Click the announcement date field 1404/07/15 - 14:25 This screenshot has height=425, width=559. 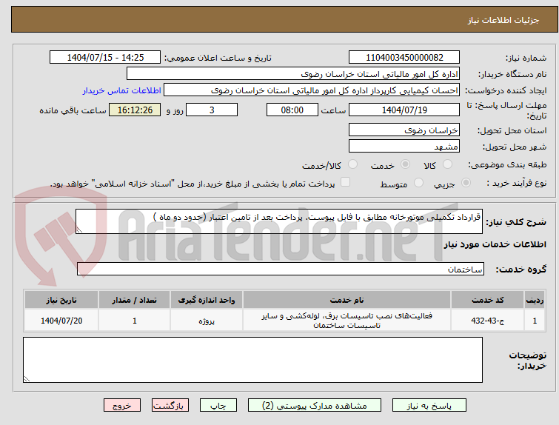click(x=105, y=58)
